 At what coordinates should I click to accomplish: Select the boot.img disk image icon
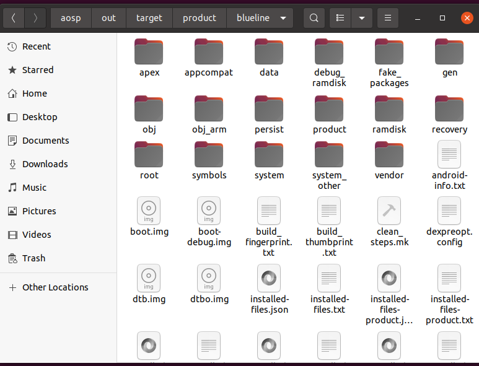coord(149,211)
